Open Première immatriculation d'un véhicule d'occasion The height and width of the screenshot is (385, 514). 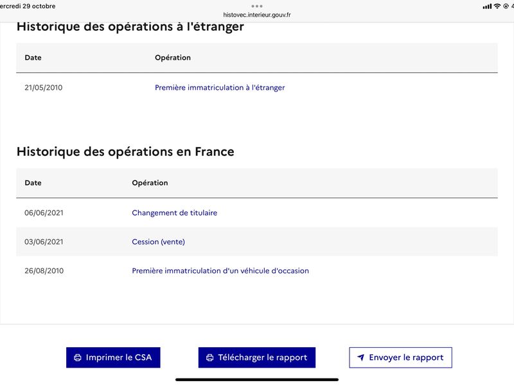pos(220,271)
